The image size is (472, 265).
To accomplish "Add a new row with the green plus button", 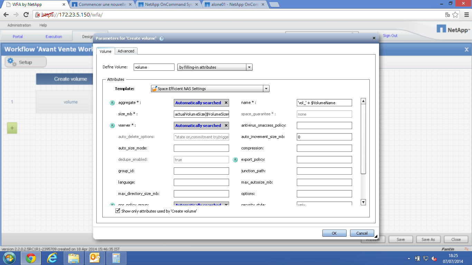I will (x=12, y=128).
